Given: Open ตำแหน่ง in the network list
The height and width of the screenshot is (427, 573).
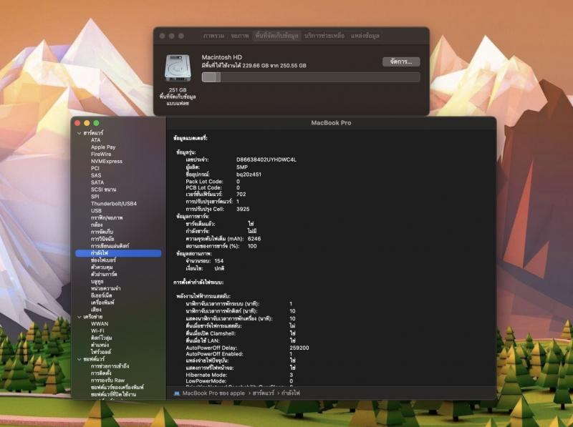Looking at the screenshot, I should click(100, 345).
